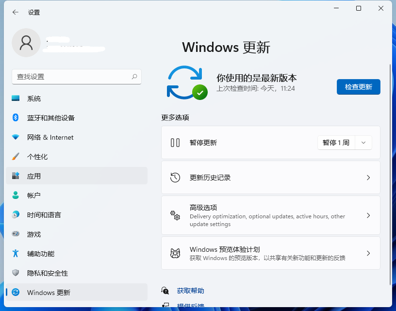This screenshot has height=311, width=396.
Task: Expand Windows 预览体验计划
Action: point(270,253)
